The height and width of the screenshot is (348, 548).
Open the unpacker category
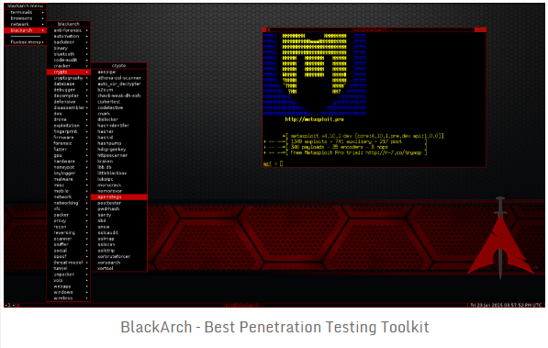click(69, 275)
